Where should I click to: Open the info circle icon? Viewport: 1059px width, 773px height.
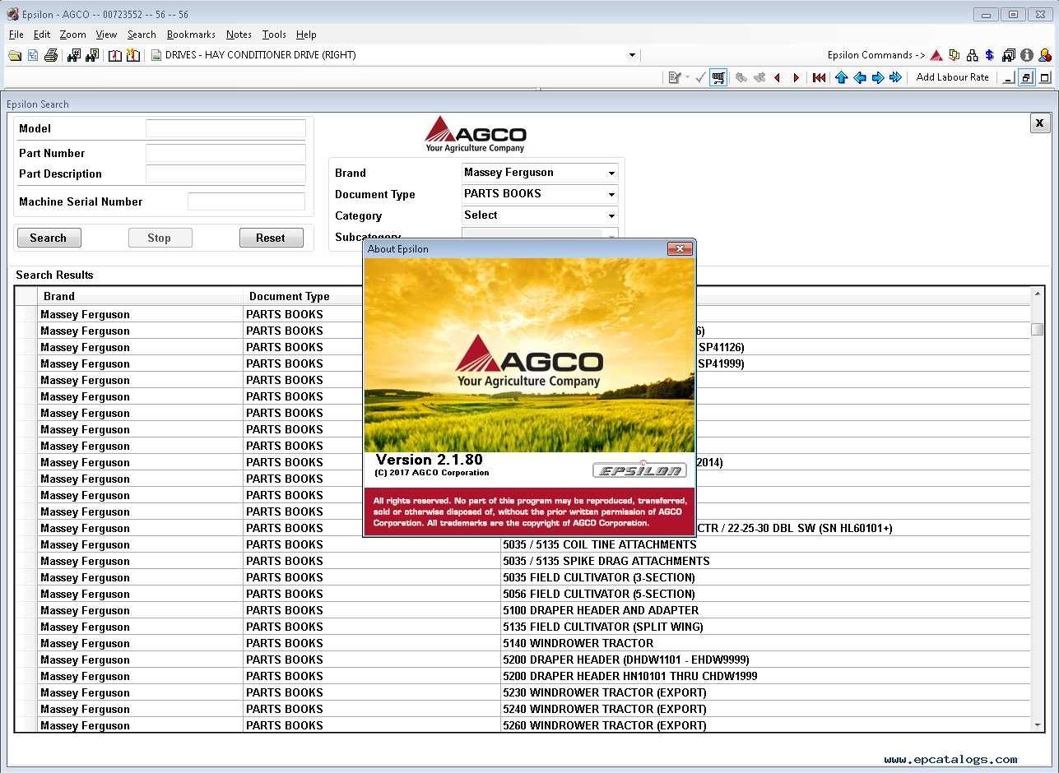tap(1026, 55)
